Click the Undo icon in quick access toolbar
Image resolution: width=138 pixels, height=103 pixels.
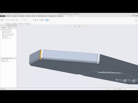click(x=9, y=14)
